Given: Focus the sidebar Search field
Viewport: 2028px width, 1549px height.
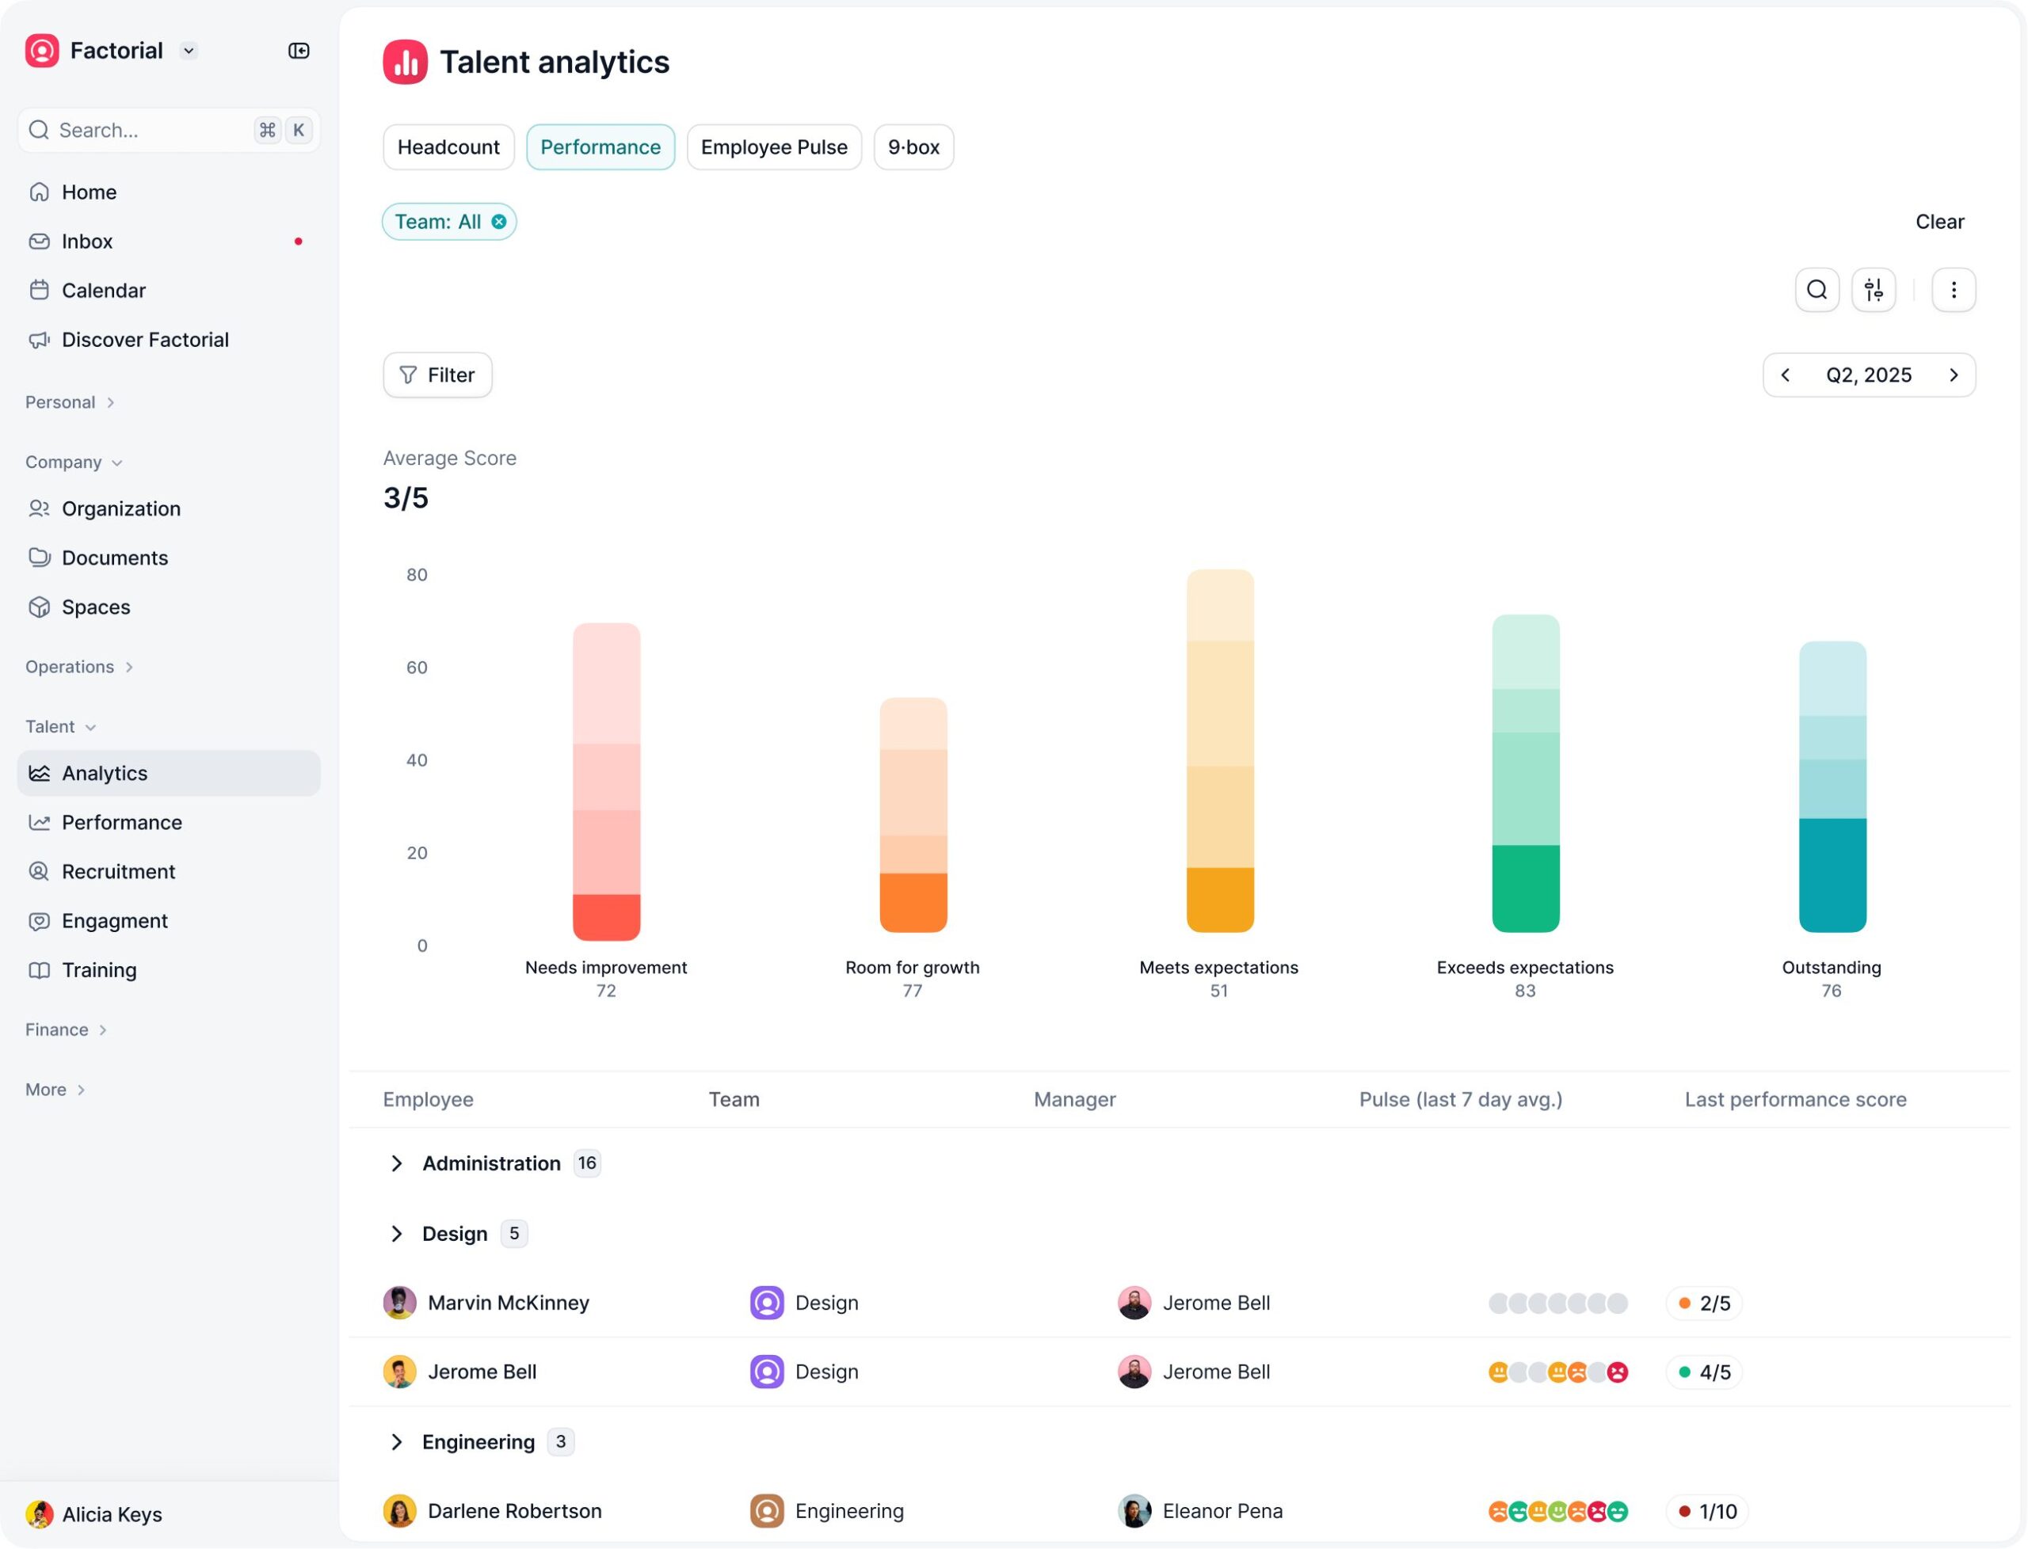Looking at the screenshot, I should coord(169,130).
